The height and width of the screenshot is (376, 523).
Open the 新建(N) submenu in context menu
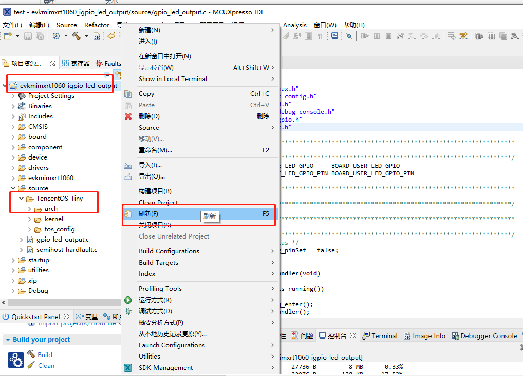200,30
